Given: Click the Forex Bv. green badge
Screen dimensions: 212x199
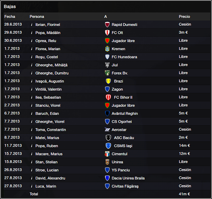Looking at the screenshot, I should pos(107,73).
